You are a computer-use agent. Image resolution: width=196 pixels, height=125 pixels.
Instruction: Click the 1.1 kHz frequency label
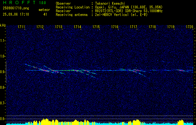tap(2, 41)
